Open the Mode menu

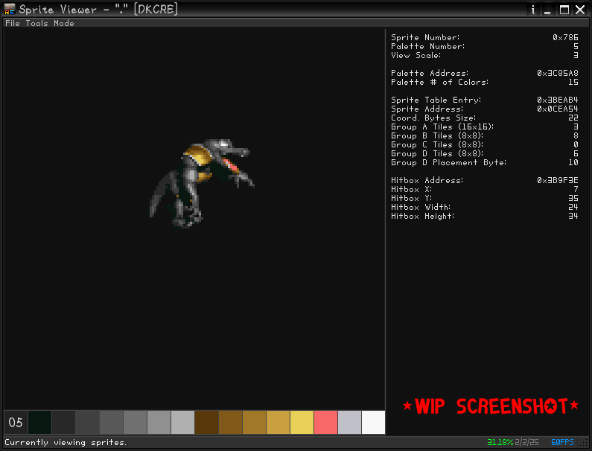pyautogui.click(x=63, y=23)
